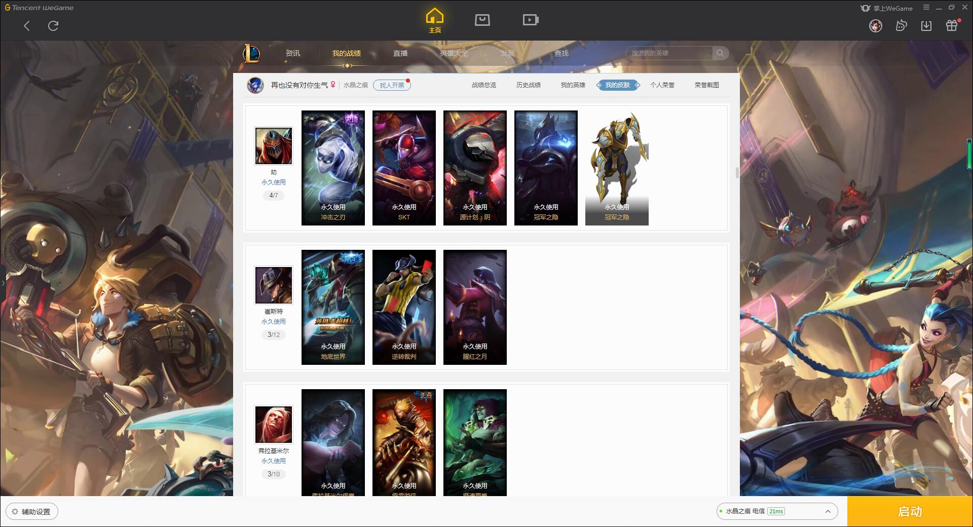Open the 逆转裁判 skin card
This screenshot has height=527, width=973.
404,307
